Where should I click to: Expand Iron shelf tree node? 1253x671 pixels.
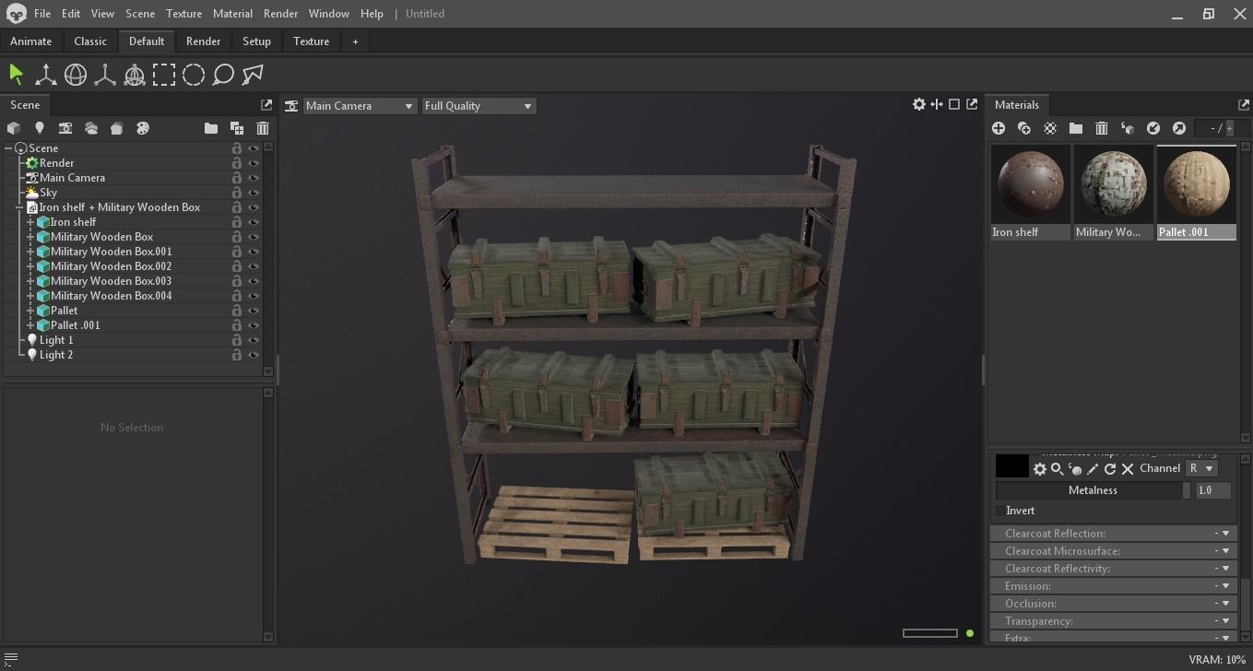[x=30, y=222]
